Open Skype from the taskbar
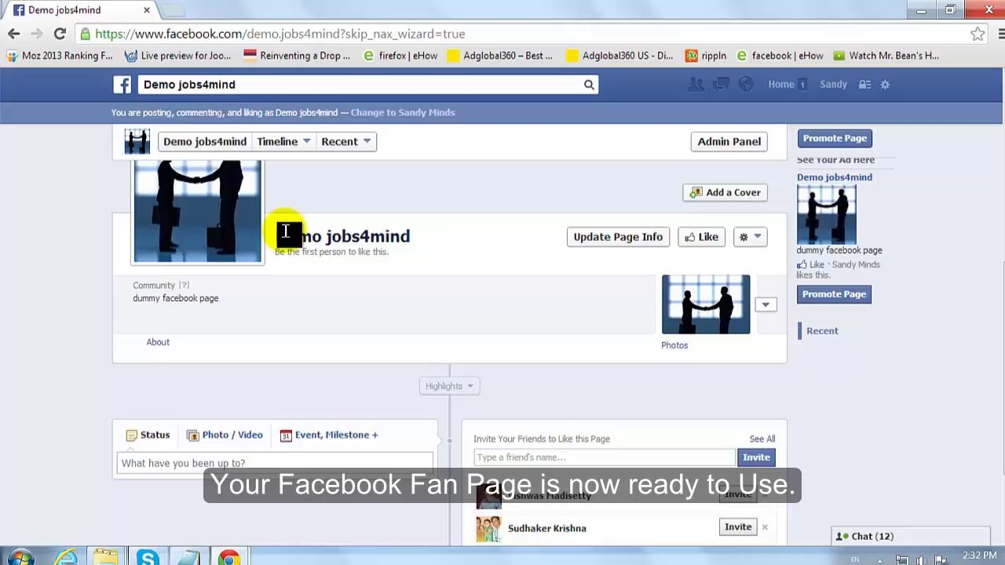The height and width of the screenshot is (565, 1005). pyautogui.click(x=147, y=557)
